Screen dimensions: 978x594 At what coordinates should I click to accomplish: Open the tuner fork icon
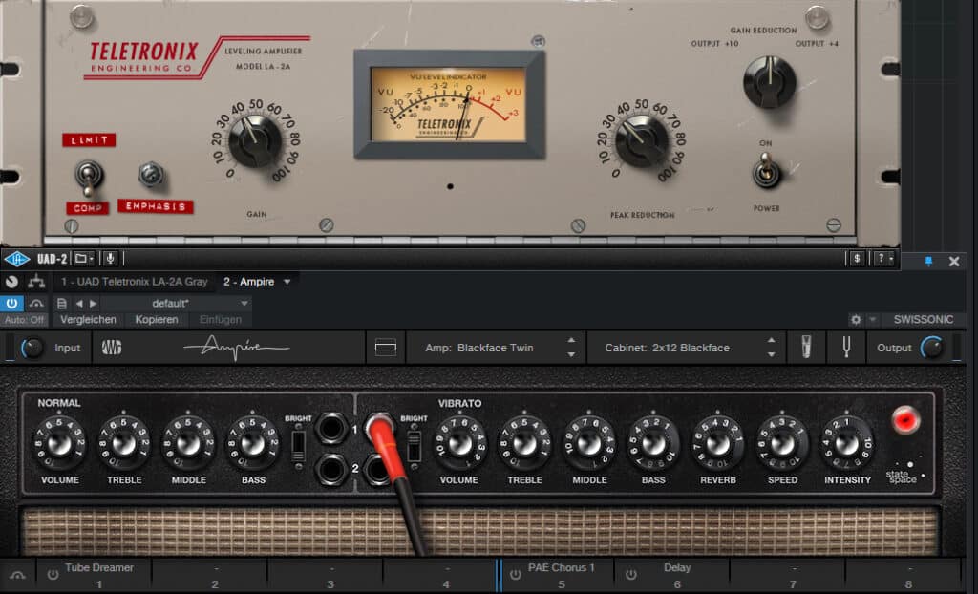click(x=846, y=347)
